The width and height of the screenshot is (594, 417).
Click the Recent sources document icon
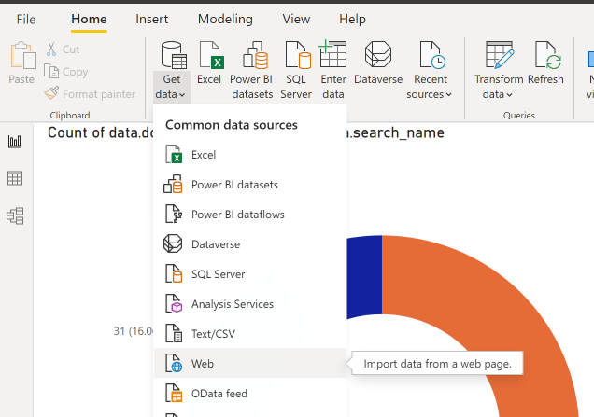[x=432, y=55]
